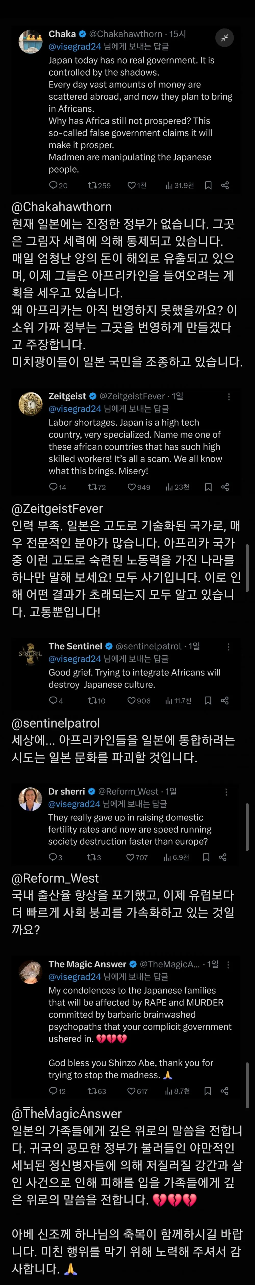Viewport: 255px width, 1285px height.
Task: Share the Zeitgeist tweet
Action: 225,487
